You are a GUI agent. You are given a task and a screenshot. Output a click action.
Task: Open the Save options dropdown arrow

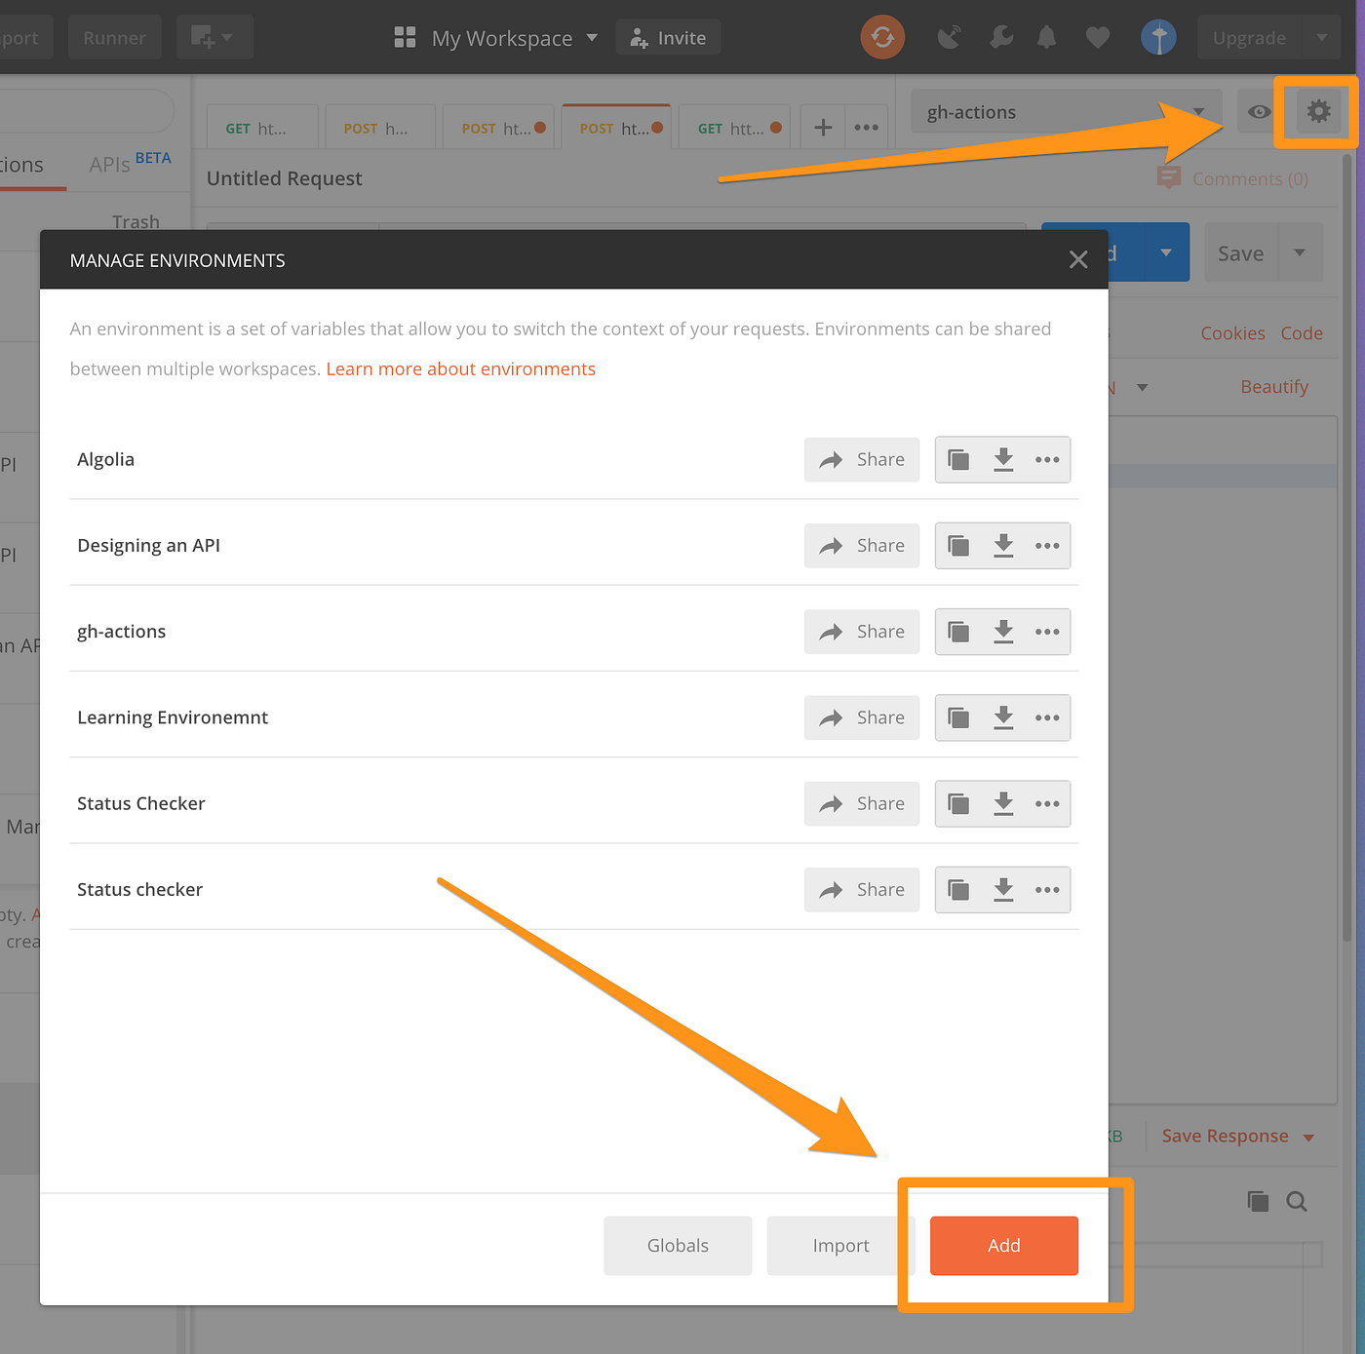pyautogui.click(x=1300, y=252)
